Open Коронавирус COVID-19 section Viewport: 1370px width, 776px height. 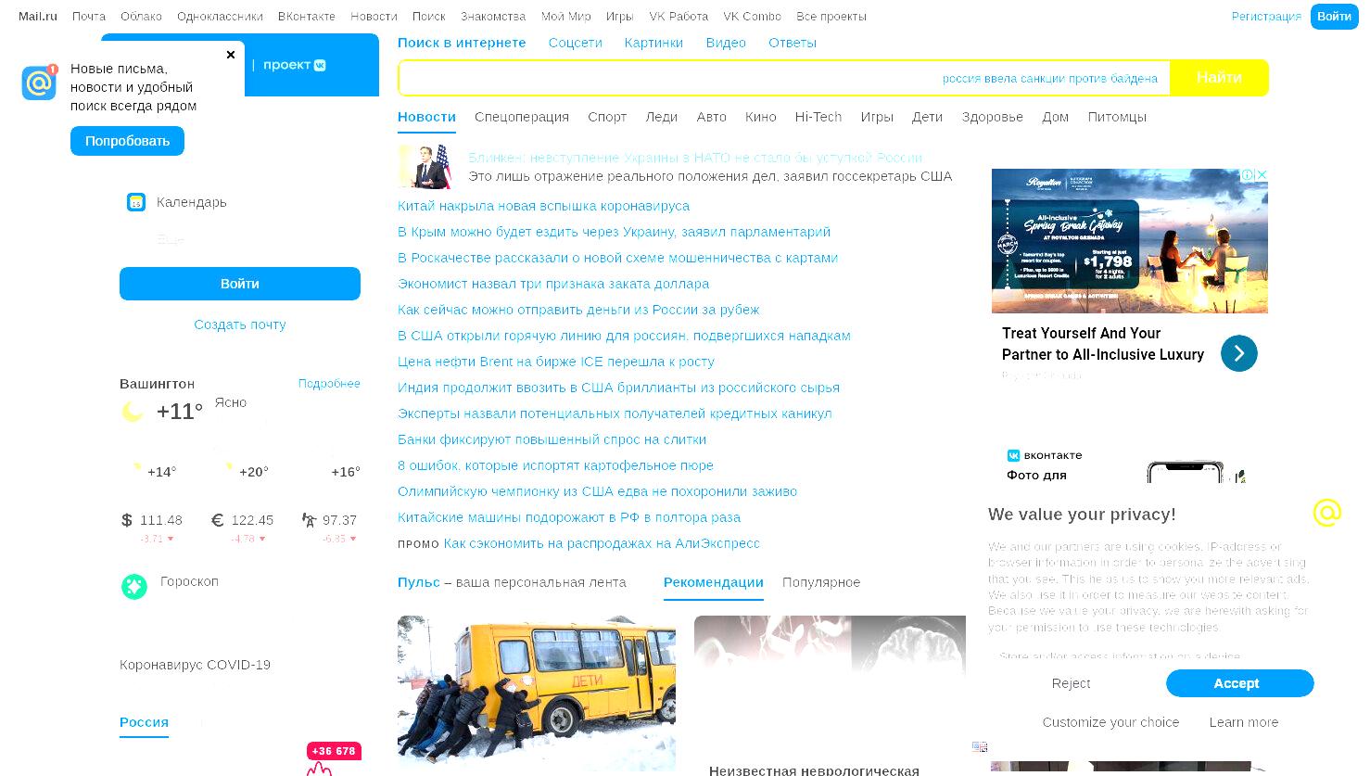[x=195, y=665]
